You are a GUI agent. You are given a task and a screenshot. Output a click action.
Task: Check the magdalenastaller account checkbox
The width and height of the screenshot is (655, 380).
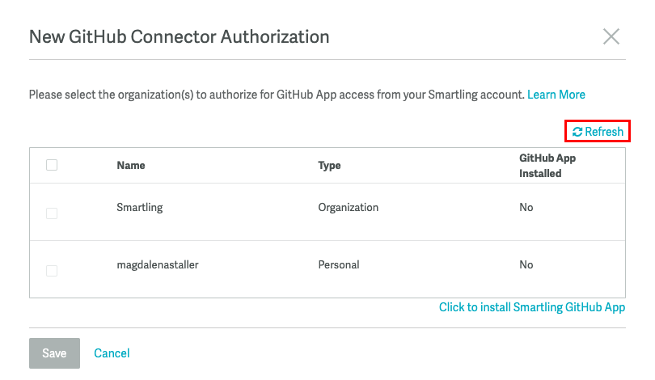pyautogui.click(x=52, y=271)
